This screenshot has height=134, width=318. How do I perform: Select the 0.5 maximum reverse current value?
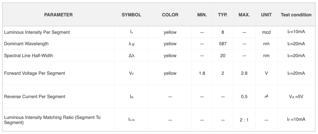tap(244, 97)
